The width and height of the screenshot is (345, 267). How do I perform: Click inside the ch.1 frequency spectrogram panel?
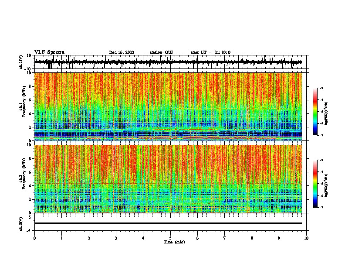tap(168, 106)
